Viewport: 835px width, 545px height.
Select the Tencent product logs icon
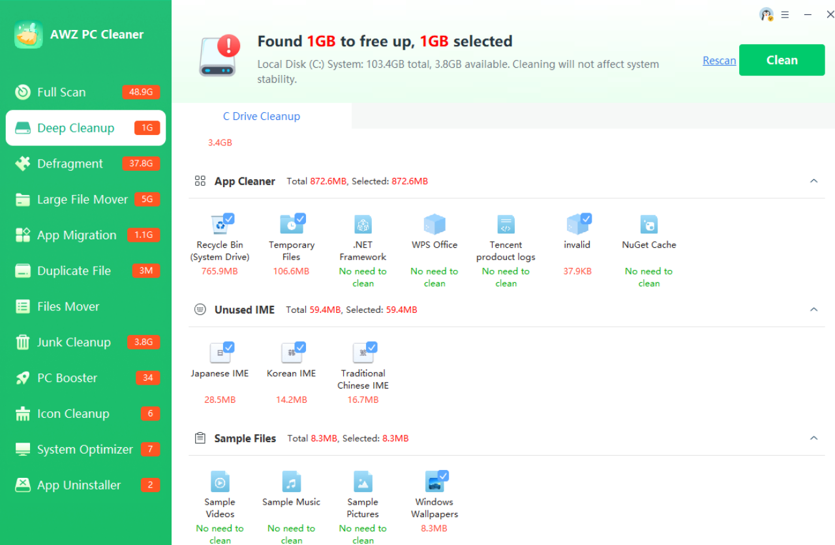506,224
